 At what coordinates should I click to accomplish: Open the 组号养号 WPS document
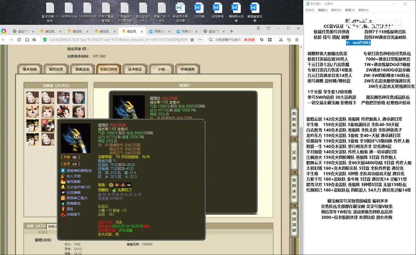pos(217,11)
